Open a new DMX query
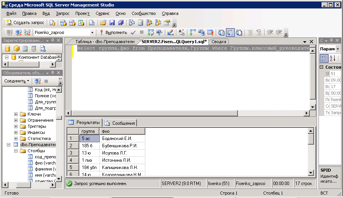Screen dimensions: 343x198 (x=72, y=23)
